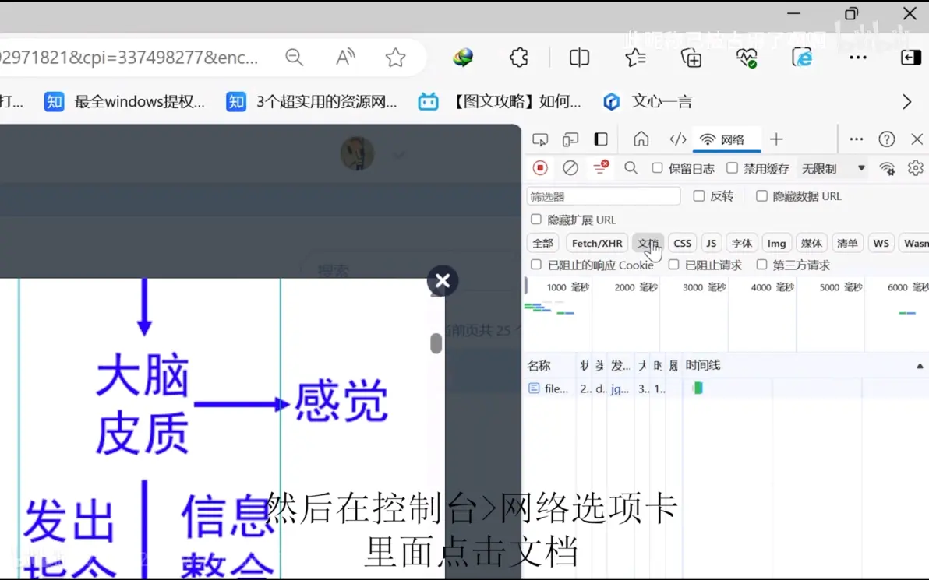This screenshot has width=929, height=580.
Task: Activate DevTools inspect element icon
Action: point(540,139)
